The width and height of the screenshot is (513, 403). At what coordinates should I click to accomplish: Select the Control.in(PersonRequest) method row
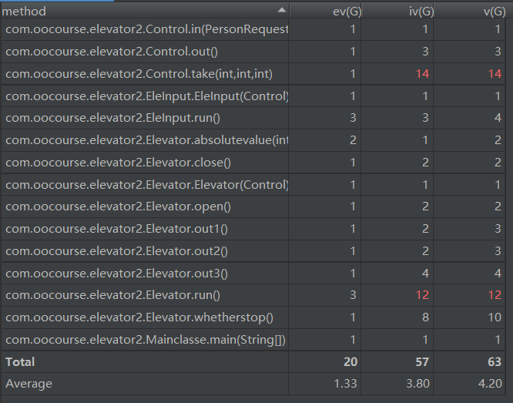click(146, 29)
